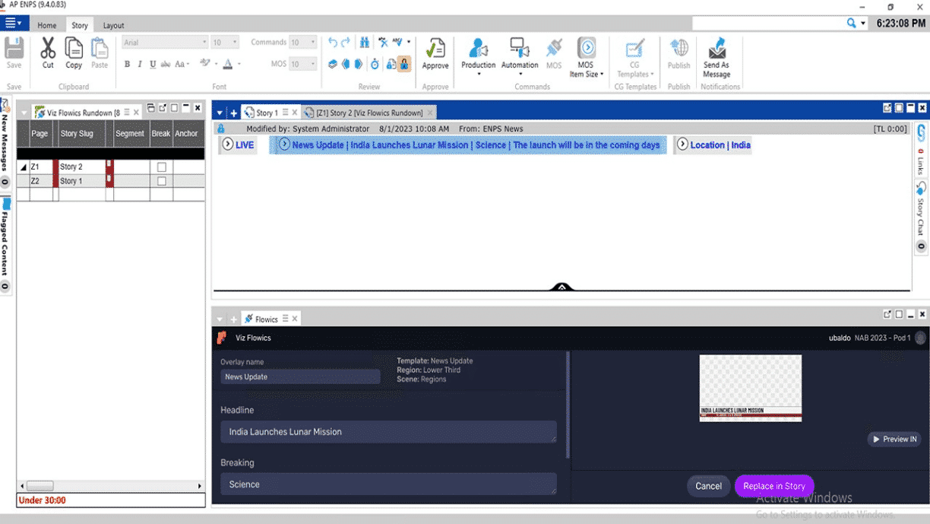Switch to the Layout ribbon tab
The width and height of the screenshot is (930, 524).
tap(112, 24)
